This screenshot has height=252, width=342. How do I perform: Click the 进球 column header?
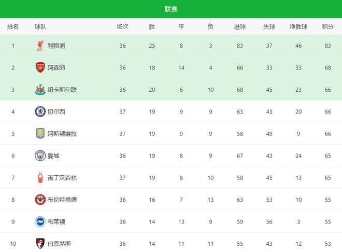(x=240, y=26)
